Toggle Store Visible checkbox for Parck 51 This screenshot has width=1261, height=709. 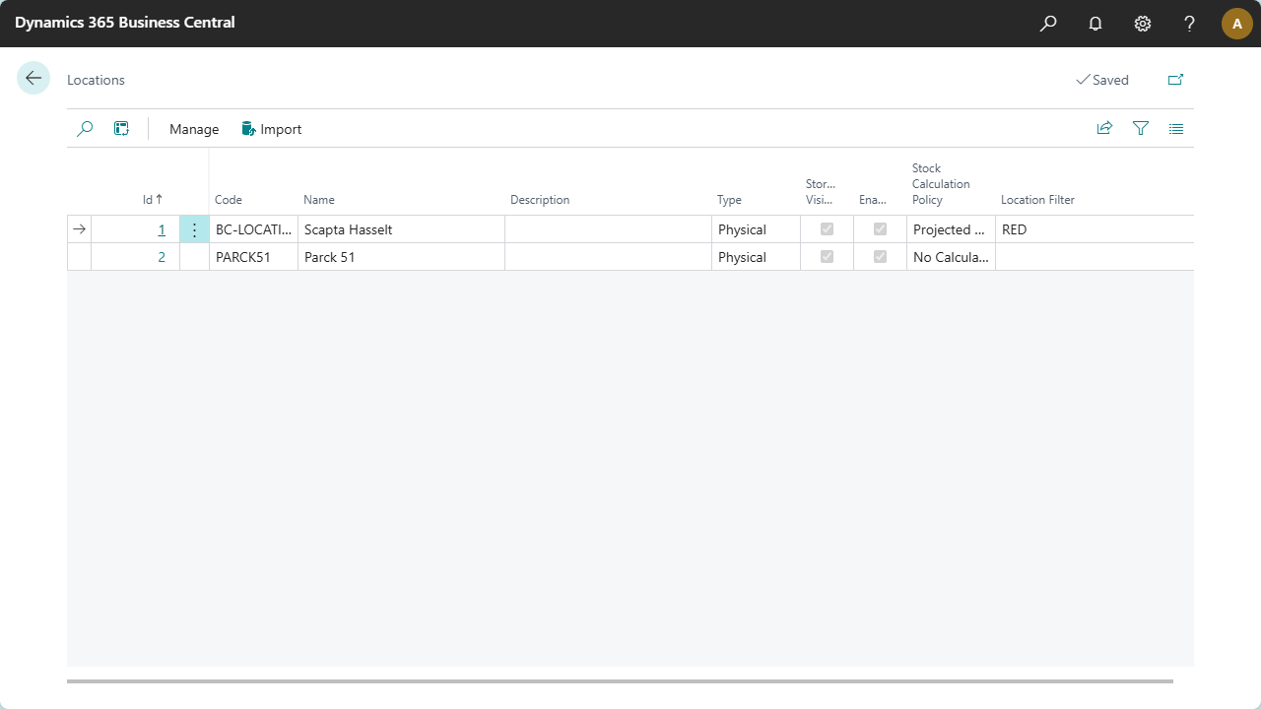[827, 257]
